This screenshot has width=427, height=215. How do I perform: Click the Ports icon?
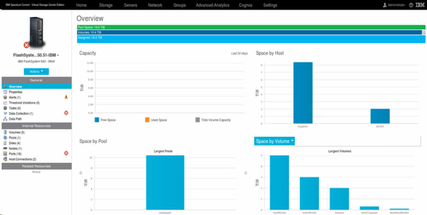[5, 154]
